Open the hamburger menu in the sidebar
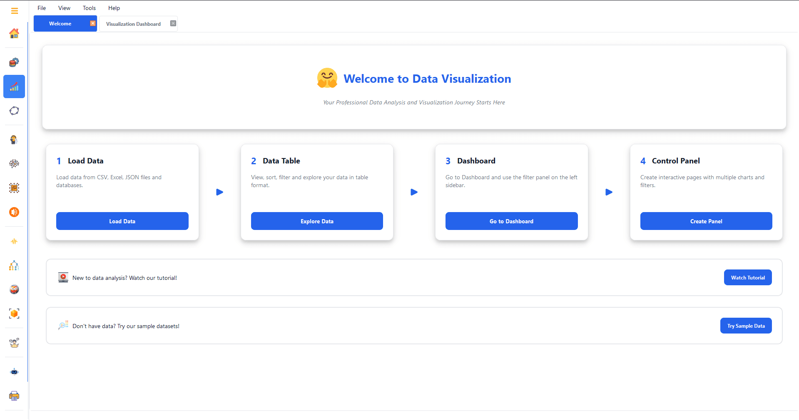This screenshot has height=420, width=799. pyautogui.click(x=15, y=11)
